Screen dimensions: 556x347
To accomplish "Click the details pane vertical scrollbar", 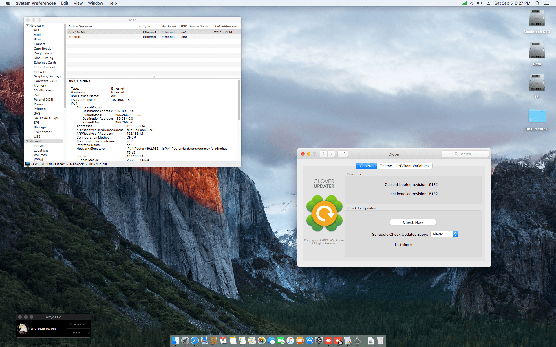I will (x=239, y=100).
